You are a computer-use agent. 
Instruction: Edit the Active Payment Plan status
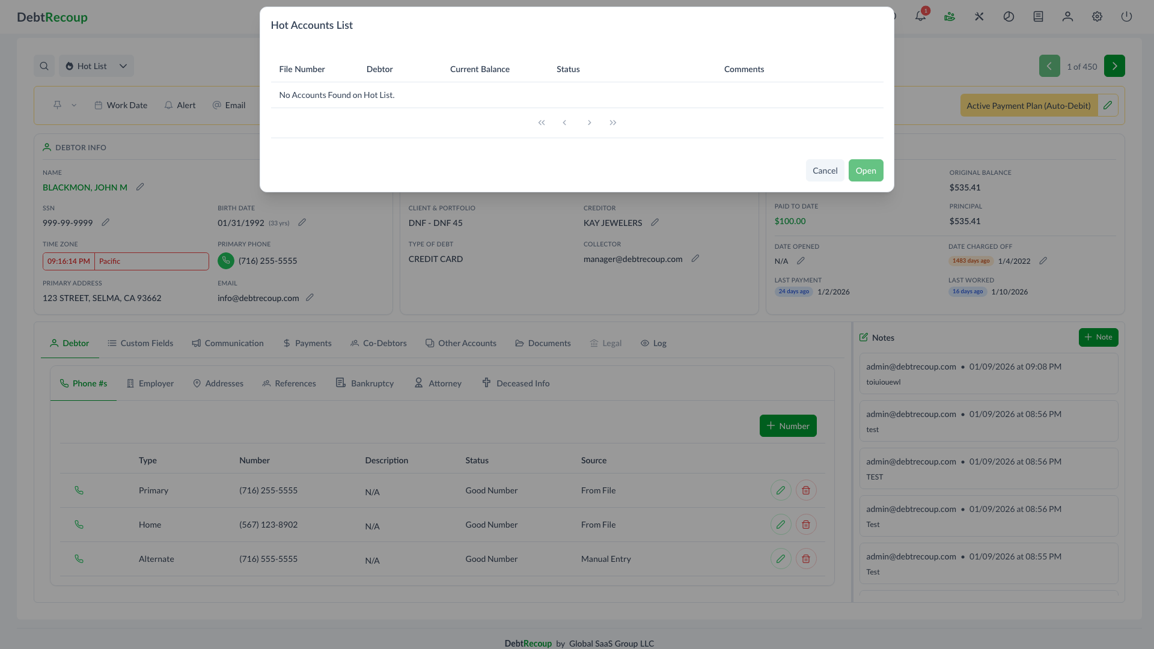pyautogui.click(x=1108, y=105)
